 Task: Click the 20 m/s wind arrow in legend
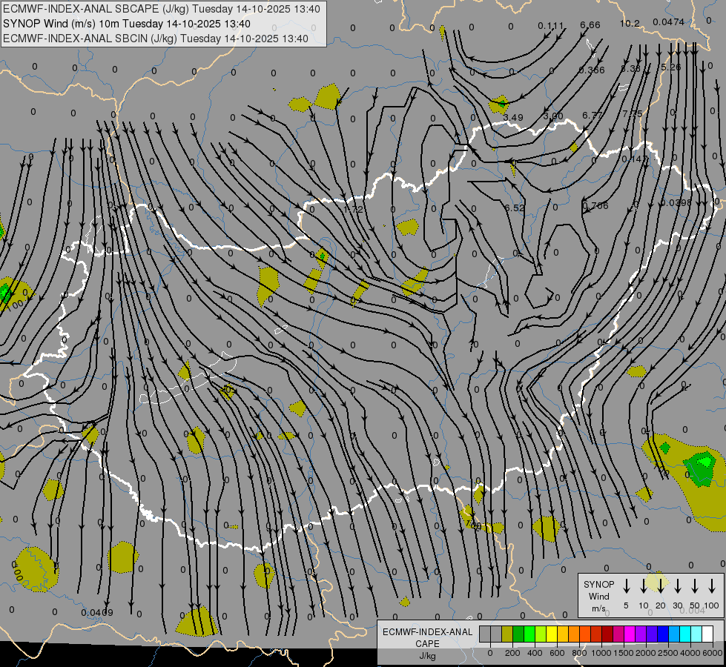[660, 586]
